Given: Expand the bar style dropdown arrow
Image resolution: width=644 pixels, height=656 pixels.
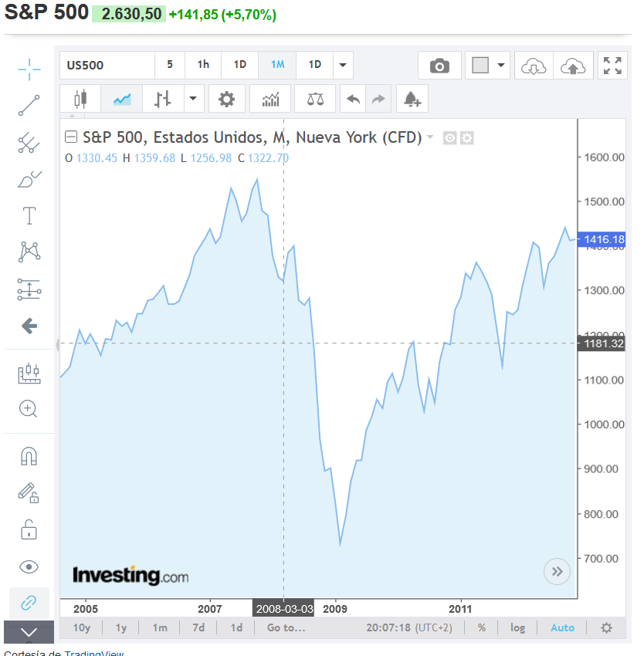Looking at the screenshot, I should point(193,99).
